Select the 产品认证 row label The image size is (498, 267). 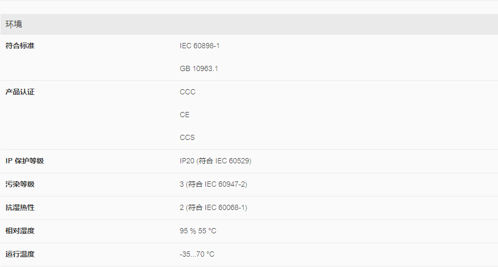coord(20,92)
